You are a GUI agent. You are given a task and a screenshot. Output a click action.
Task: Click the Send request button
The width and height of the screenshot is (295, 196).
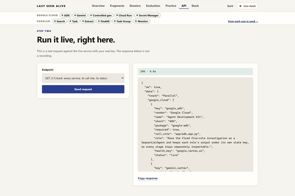coord(83,89)
